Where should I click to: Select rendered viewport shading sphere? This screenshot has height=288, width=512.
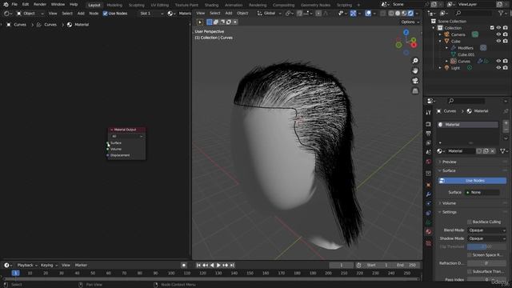(410, 14)
